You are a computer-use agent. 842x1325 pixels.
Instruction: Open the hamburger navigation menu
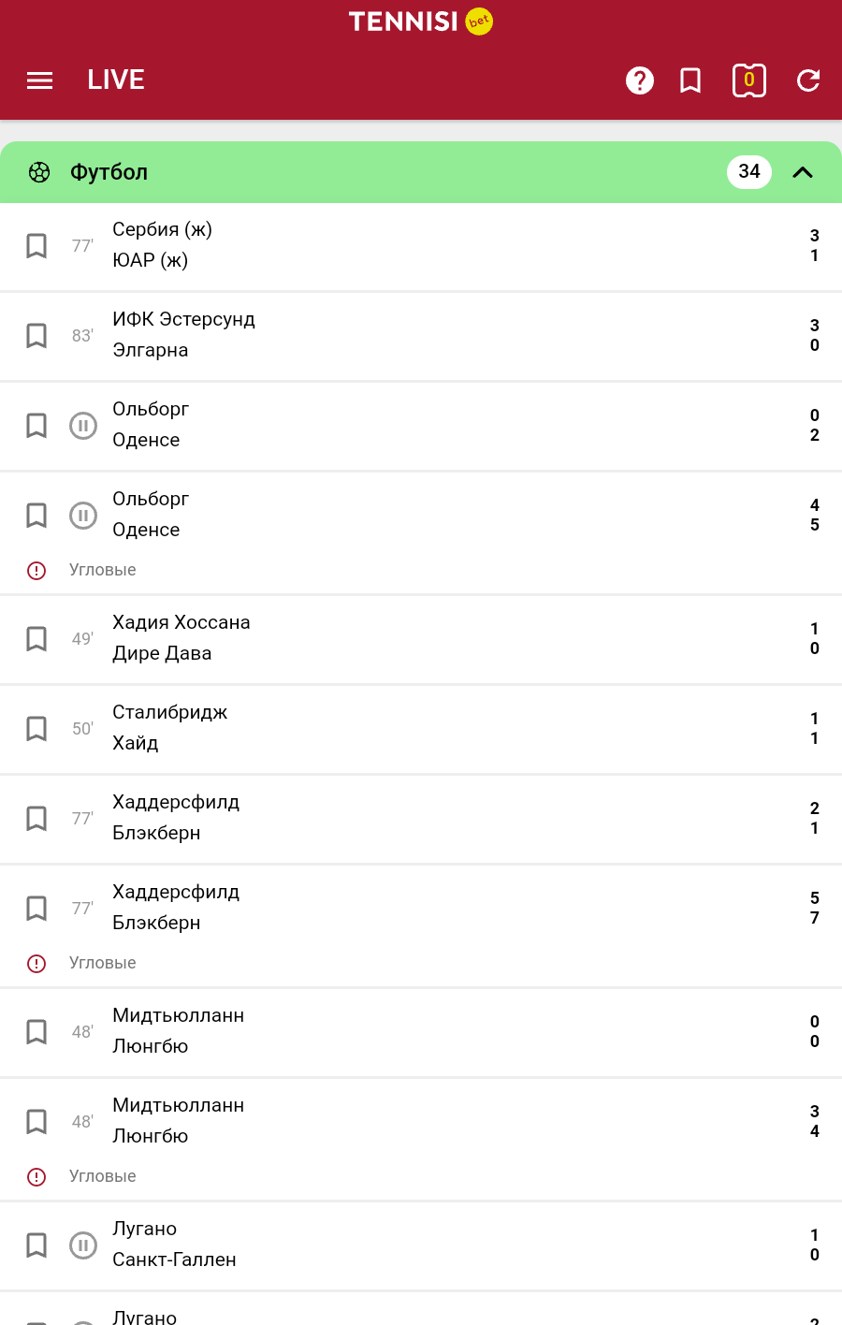[x=39, y=80]
